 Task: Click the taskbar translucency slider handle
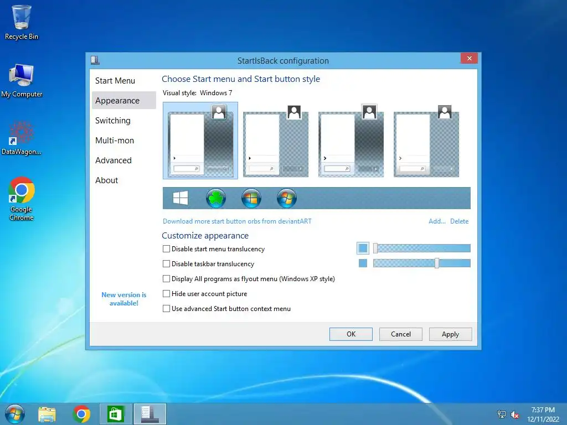(x=437, y=263)
